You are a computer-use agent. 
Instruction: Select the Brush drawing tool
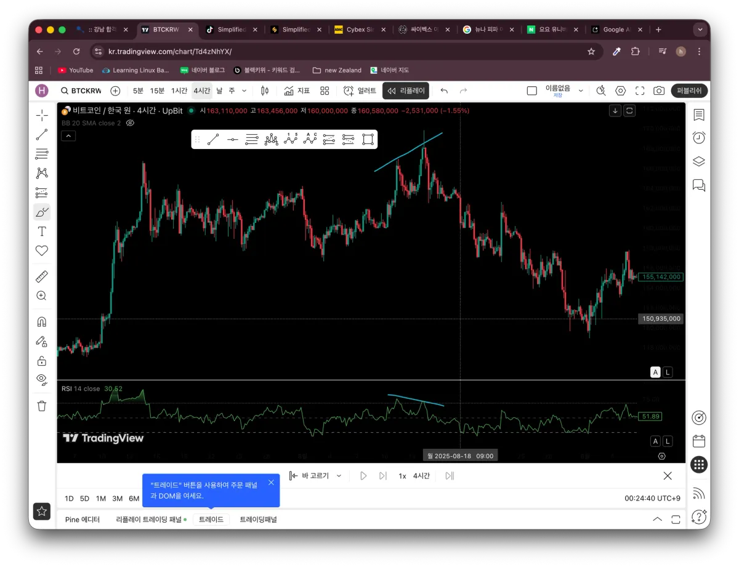coord(42,212)
